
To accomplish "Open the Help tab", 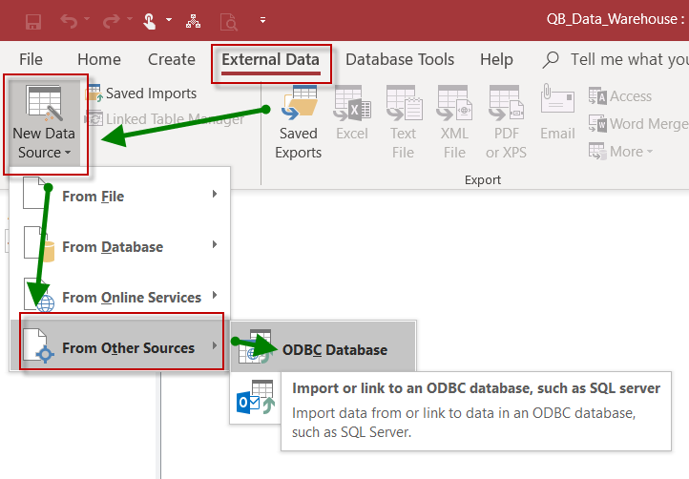I will click(496, 59).
